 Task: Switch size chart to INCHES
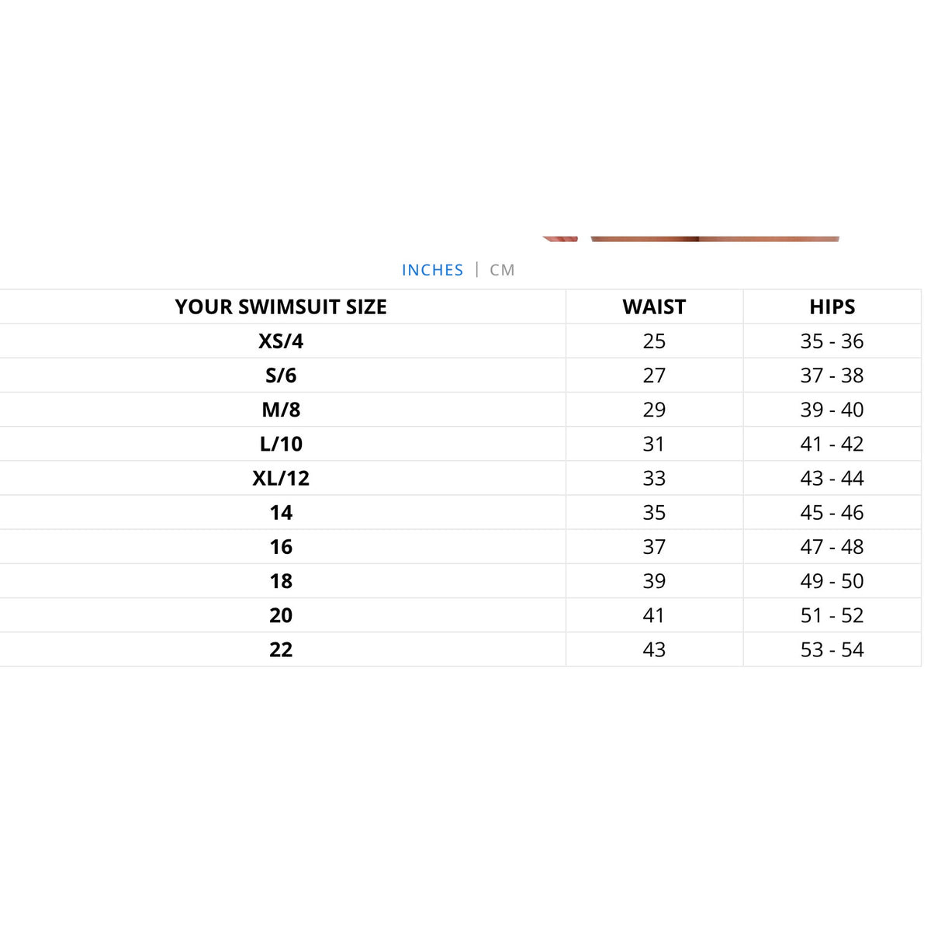432,270
